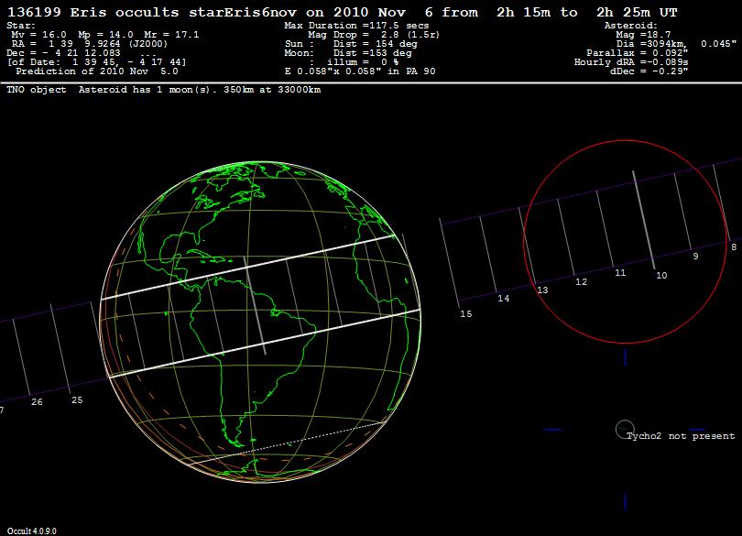Click the "Tycho2 not present" note
The height and width of the screenshot is (536, 742).
[681, 436]
